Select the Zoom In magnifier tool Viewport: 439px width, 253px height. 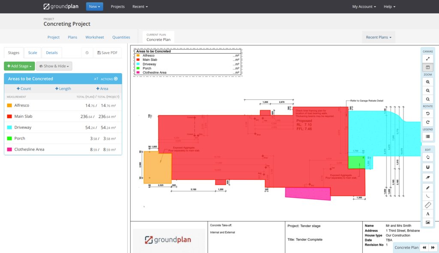click(427, 82)
